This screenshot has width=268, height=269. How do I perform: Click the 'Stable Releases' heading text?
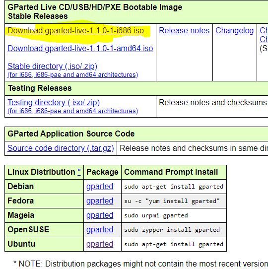[x=38, y=16]
